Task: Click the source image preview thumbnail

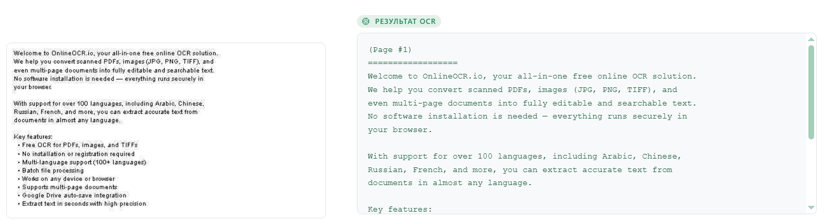Action: pos(166,130)
